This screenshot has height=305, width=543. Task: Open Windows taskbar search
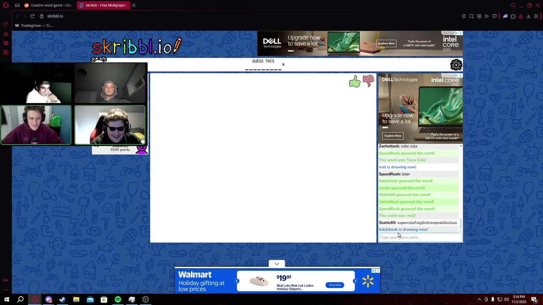(x=20, y=299)
